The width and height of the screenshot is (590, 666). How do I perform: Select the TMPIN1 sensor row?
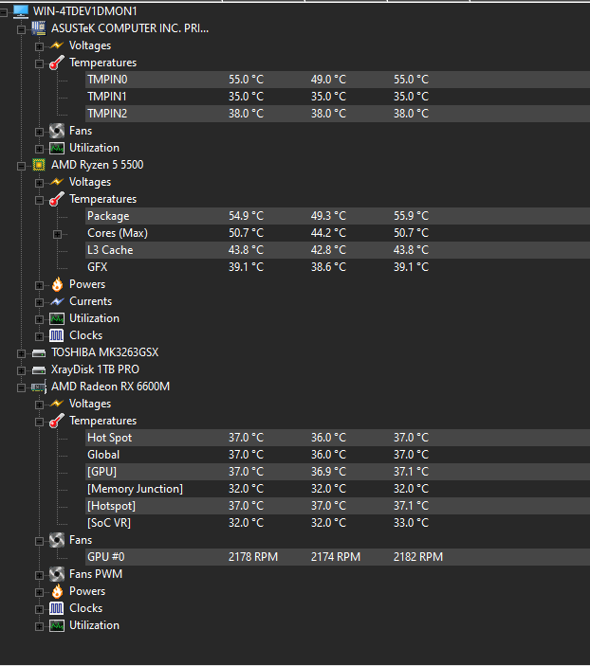pos(338,97)
